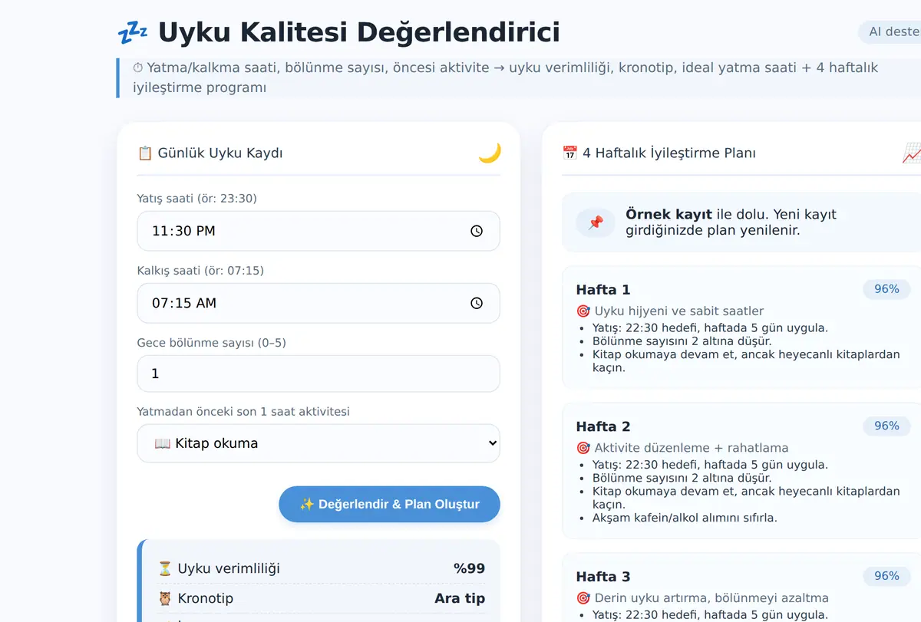Screen dimensions: 921x622
Task: Click the Hafta 2 heading
Action: (x=603, y=426)
